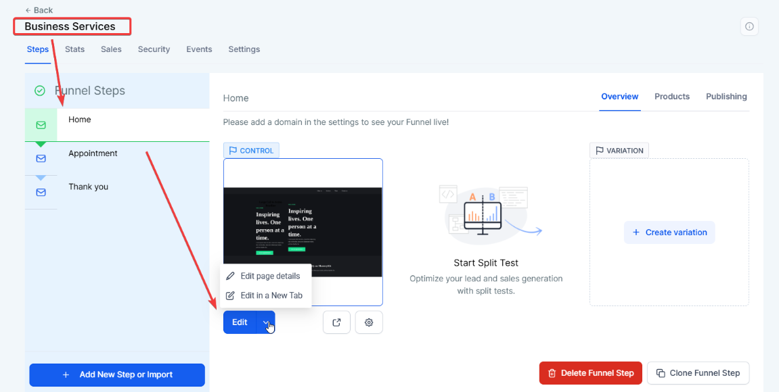Click the Funnel Steps heading text
The height and width of the screenshot is (392, 779).
[x=90, y=91]
